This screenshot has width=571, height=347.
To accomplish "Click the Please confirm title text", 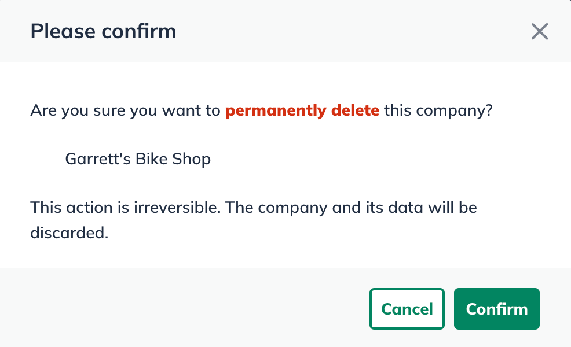I will [103, 31].
